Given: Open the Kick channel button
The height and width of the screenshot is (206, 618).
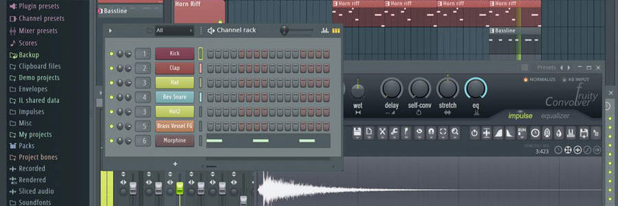Looking at the screenshot, I should [175, 54].
